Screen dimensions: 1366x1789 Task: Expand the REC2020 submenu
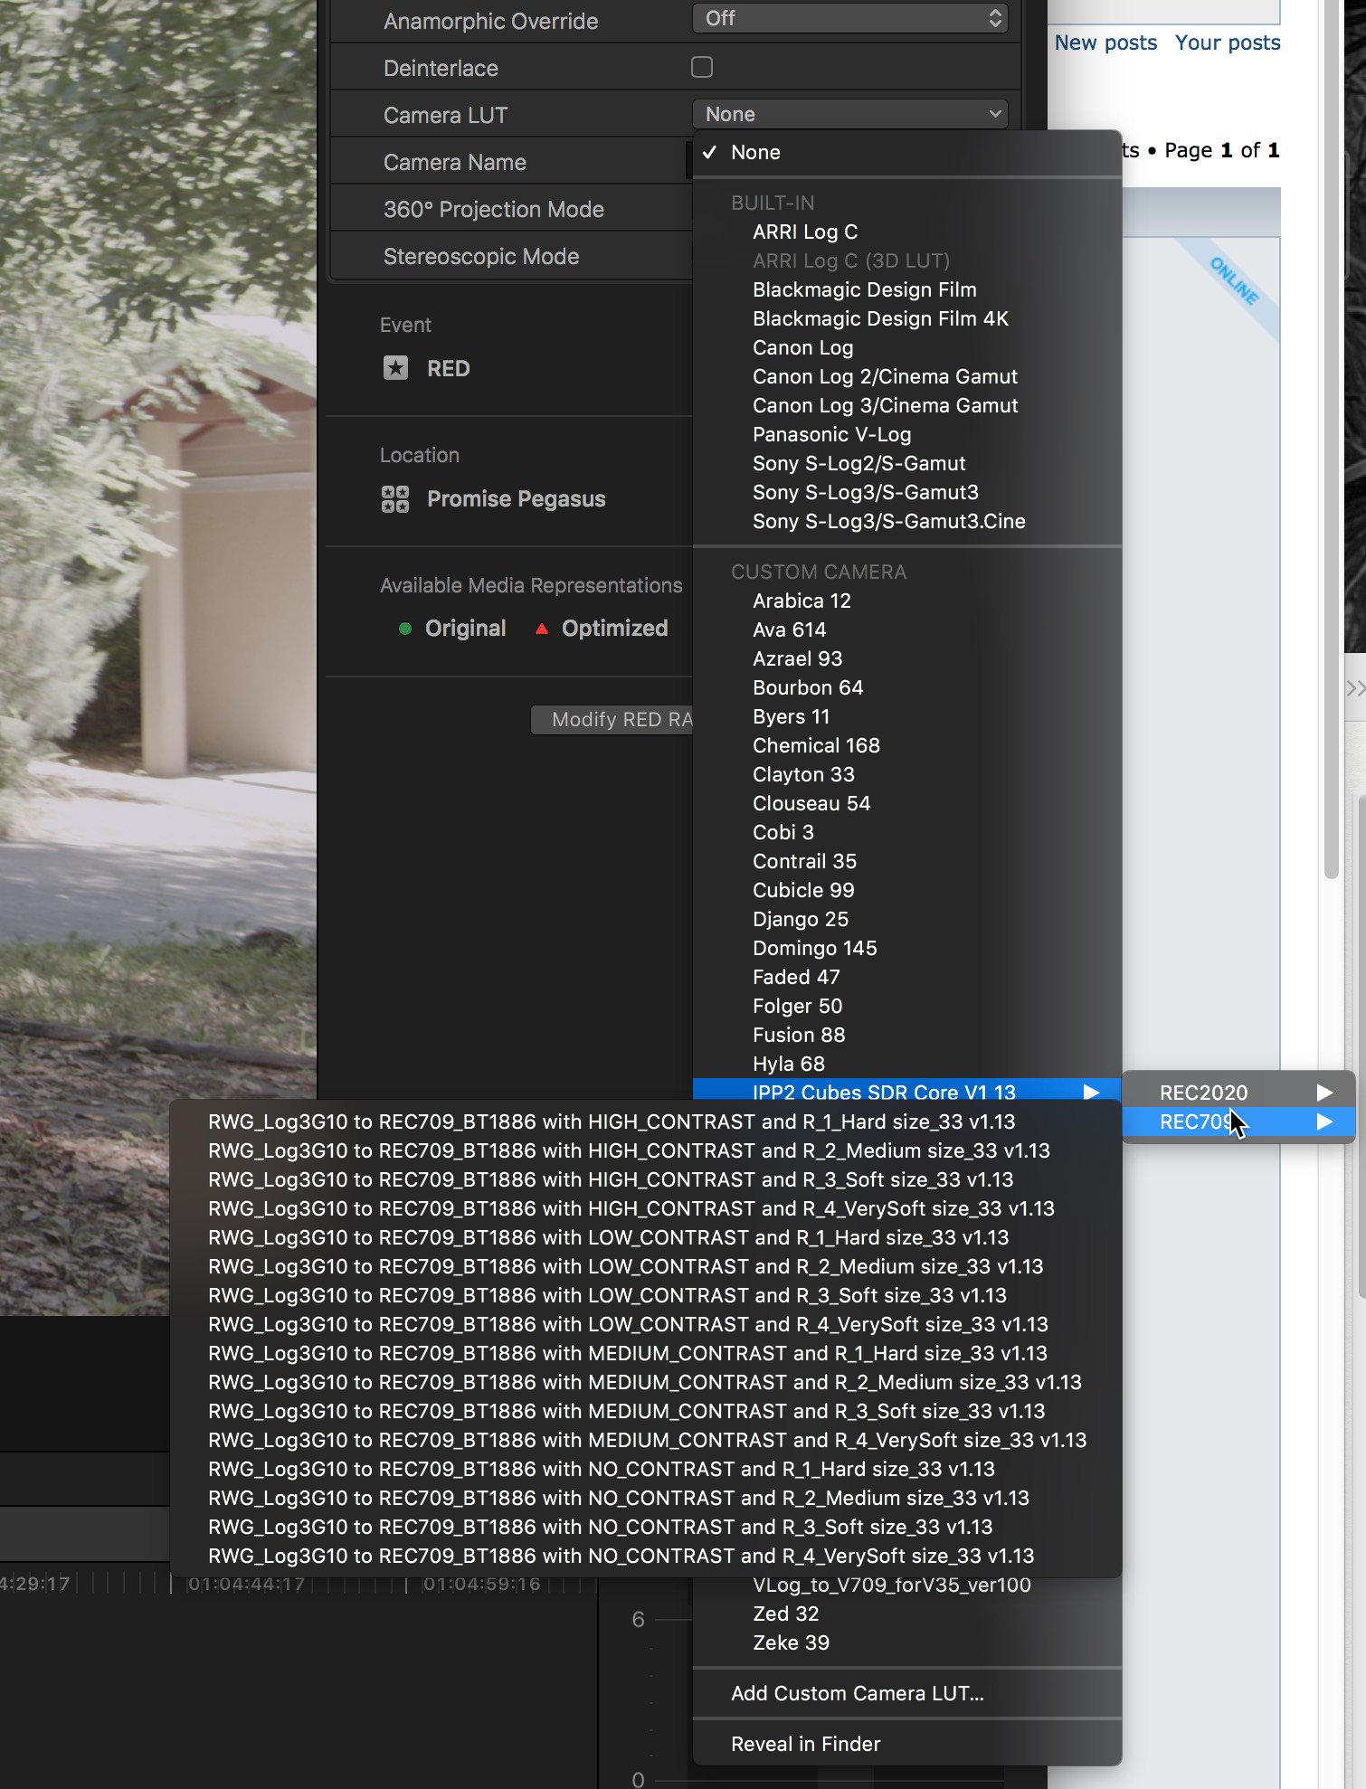1238,1093
